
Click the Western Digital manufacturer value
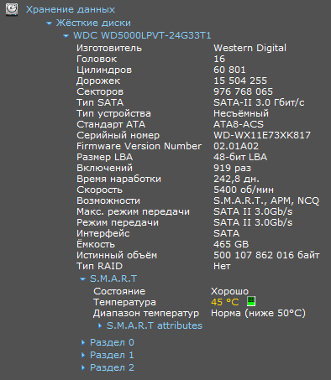[250, 48]
